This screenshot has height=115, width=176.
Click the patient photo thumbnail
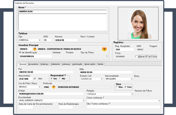[138, 24]
